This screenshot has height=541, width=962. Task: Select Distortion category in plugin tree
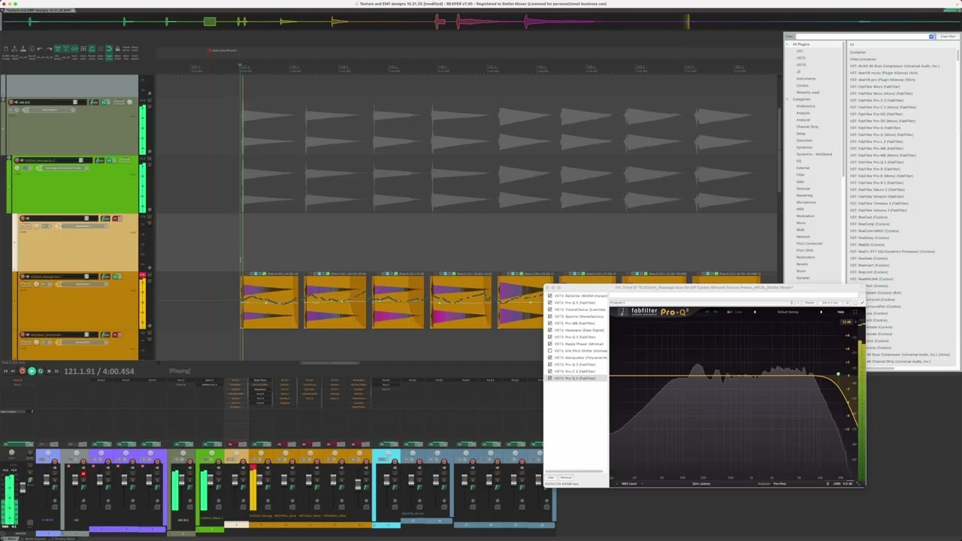[x=804, y=141]
